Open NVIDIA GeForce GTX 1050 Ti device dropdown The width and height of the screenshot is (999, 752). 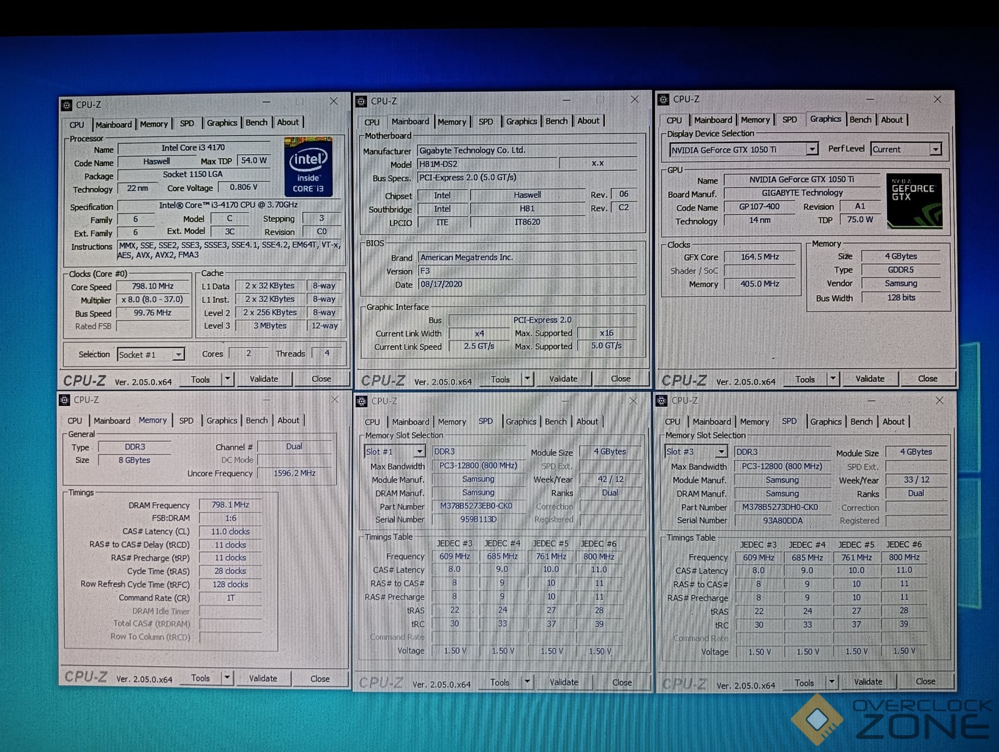click(812, 149)
